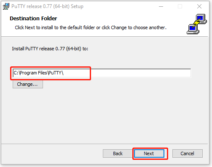Minimize the PuTTY Setup window
Image resolution: width=212 pixels, height=167 pixels.
[x=161, y=6]
